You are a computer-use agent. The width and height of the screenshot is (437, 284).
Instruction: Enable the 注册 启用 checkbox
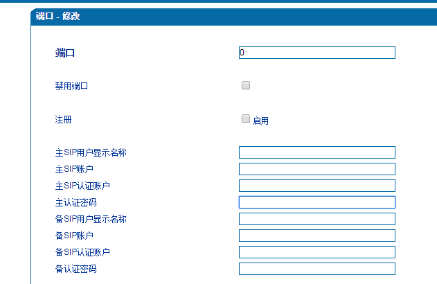(245, 119)
